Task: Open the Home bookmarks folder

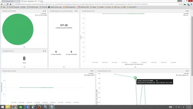Action: pyautogui.click(x=108, y=7)
